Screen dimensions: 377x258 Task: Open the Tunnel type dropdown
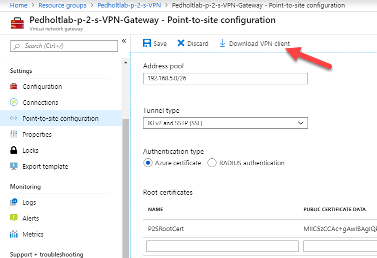(x=225, y=123)
